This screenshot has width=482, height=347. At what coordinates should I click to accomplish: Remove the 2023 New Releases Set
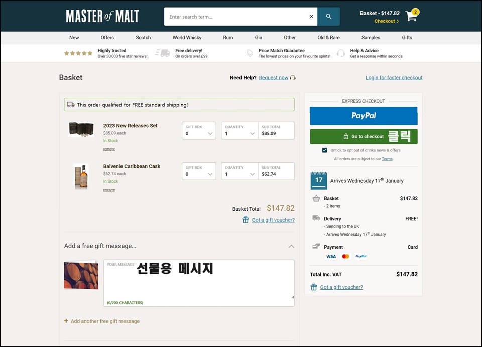[109, 149]
